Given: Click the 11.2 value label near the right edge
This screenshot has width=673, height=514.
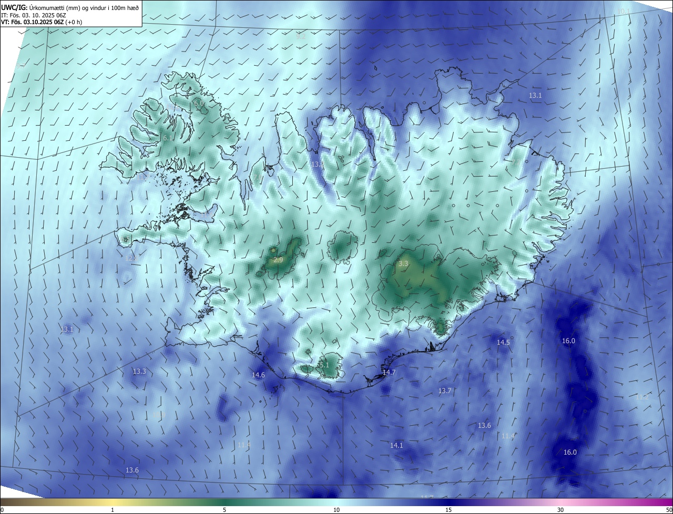Looking at the screenshot, I should [x=642, y=397].
